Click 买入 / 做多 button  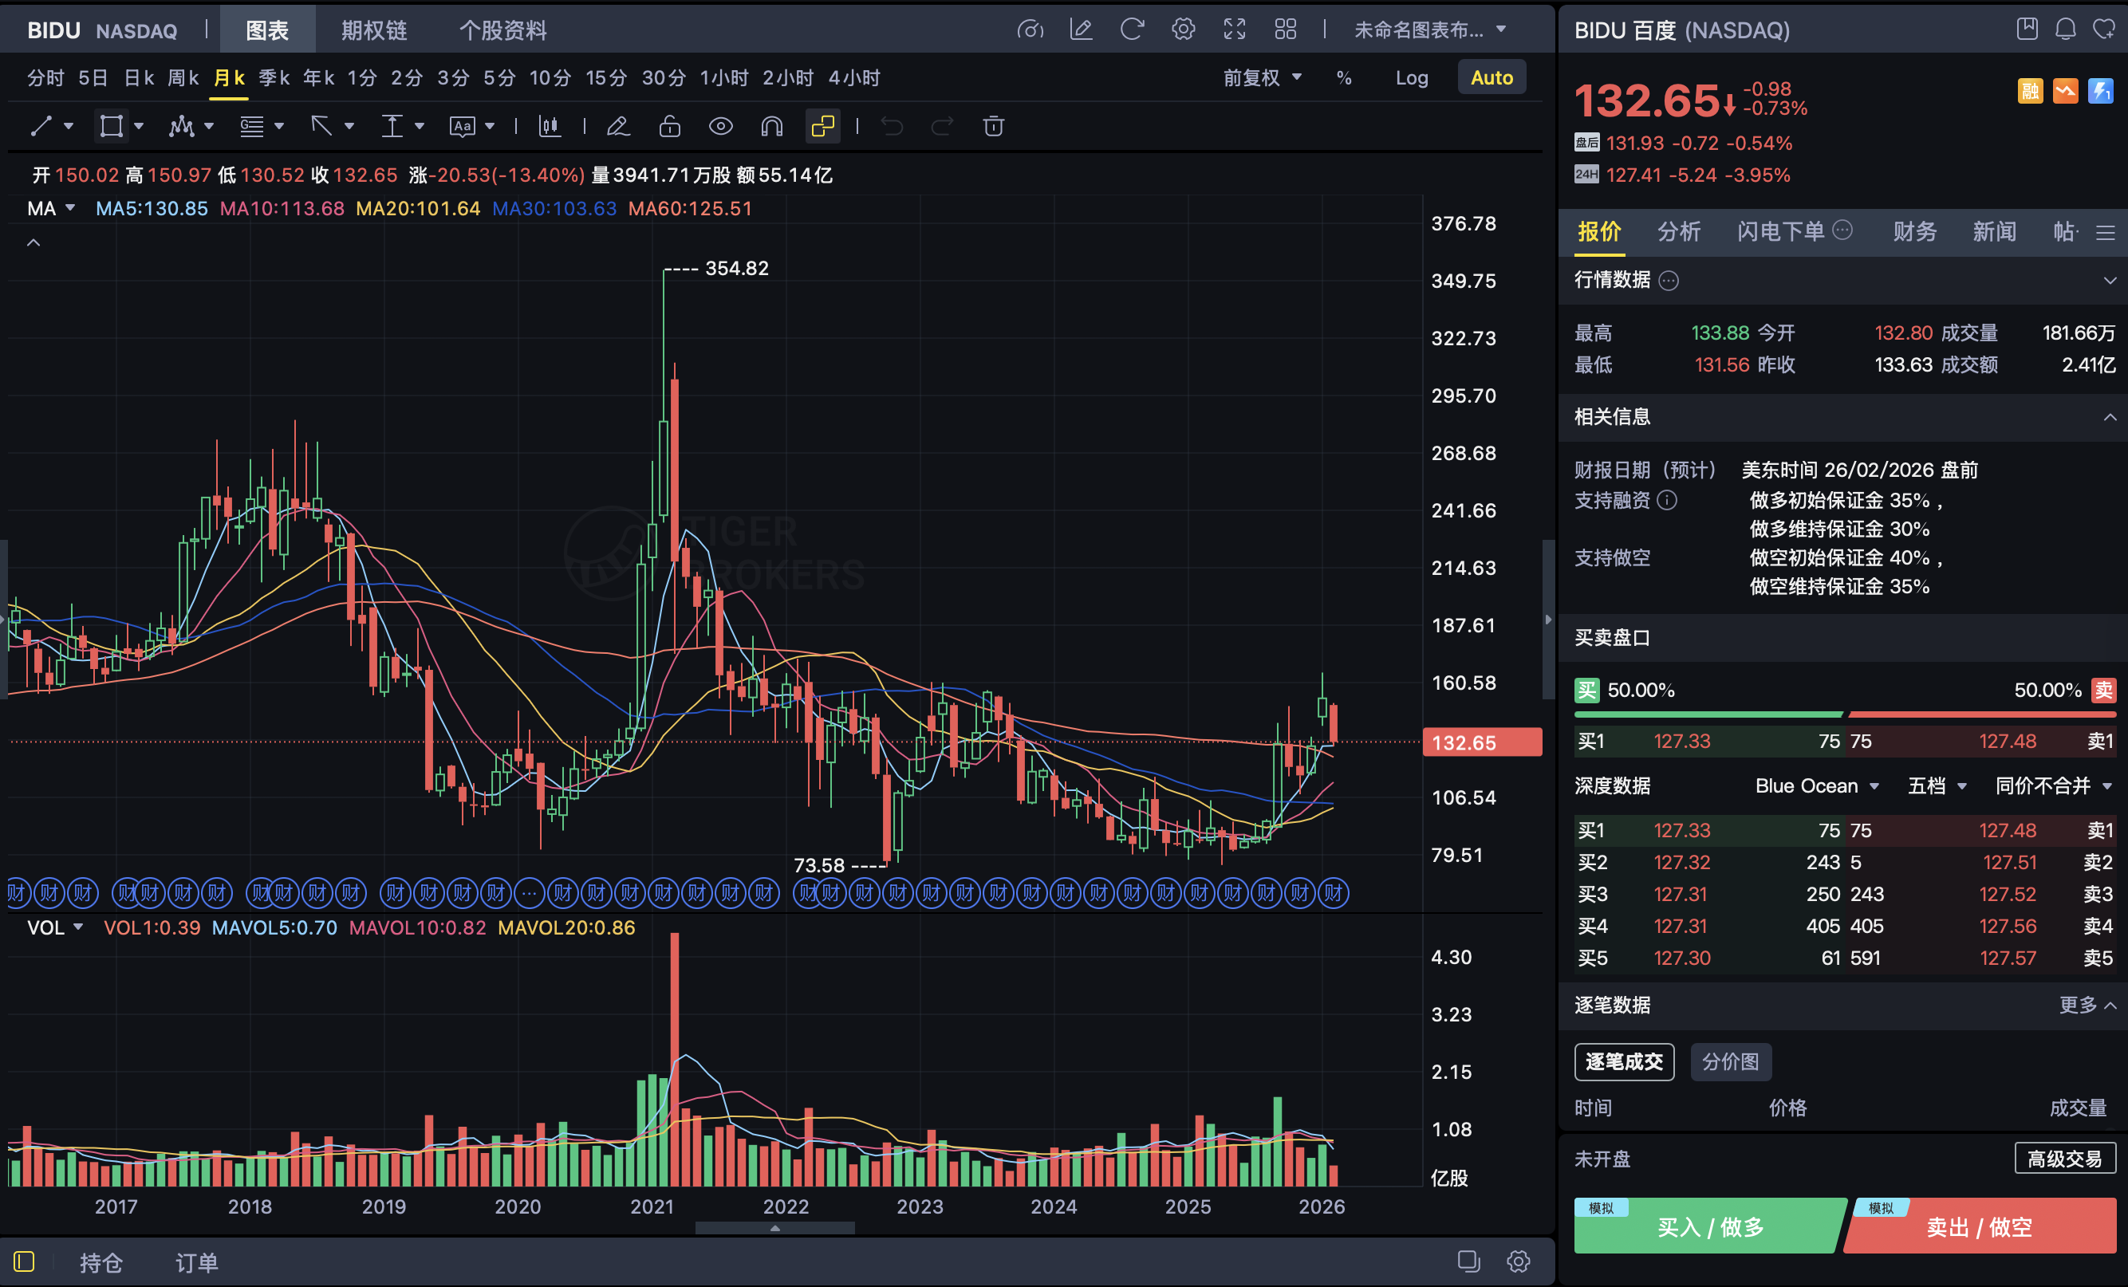(x=1709, y=1226)
